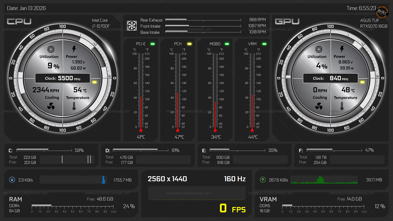Viewport: 393px width, 221px height.
Task: Click the CPU temperature thermometer icon
Action: 74,106
